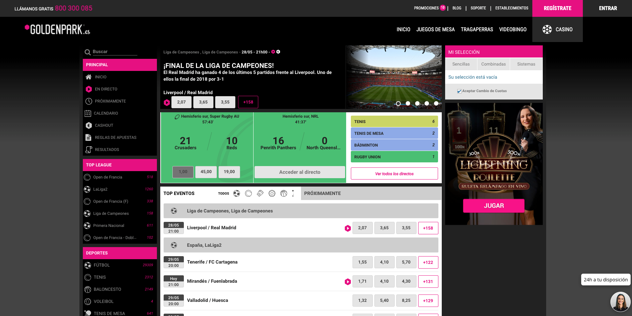Click the live chat agent avatar
Screen dimensions: 632x316
620,302
